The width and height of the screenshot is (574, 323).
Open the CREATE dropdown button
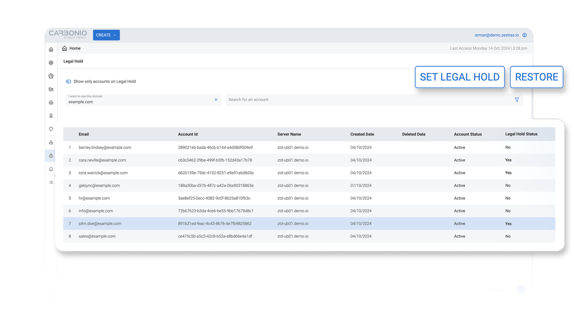pos(106,35)
